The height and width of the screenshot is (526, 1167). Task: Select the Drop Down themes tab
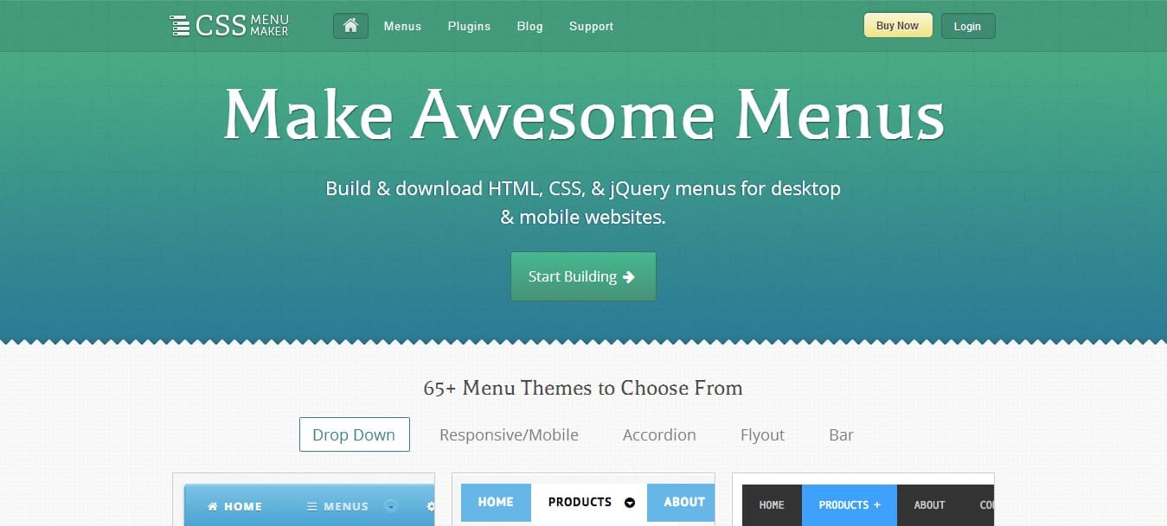(354, 434)
